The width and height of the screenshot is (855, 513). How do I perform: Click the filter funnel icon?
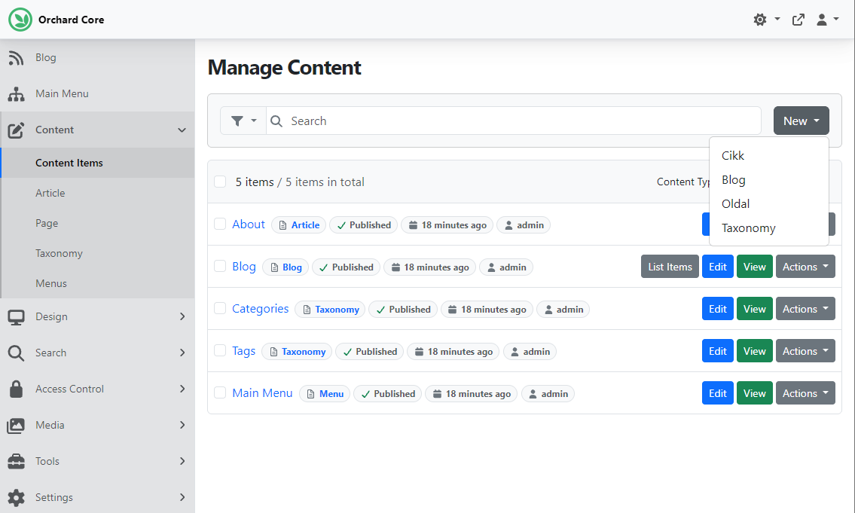tap(237, 121)
